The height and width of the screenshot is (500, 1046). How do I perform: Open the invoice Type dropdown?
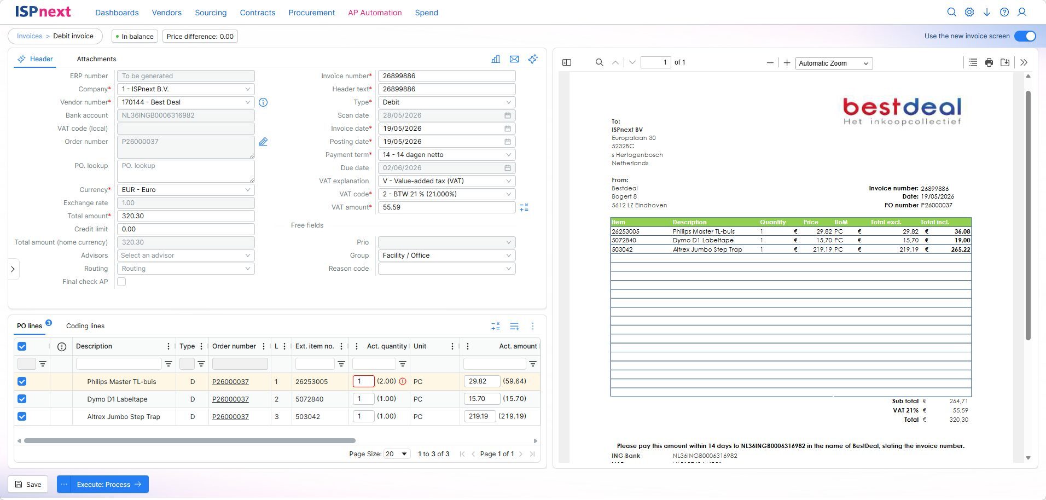446,102
